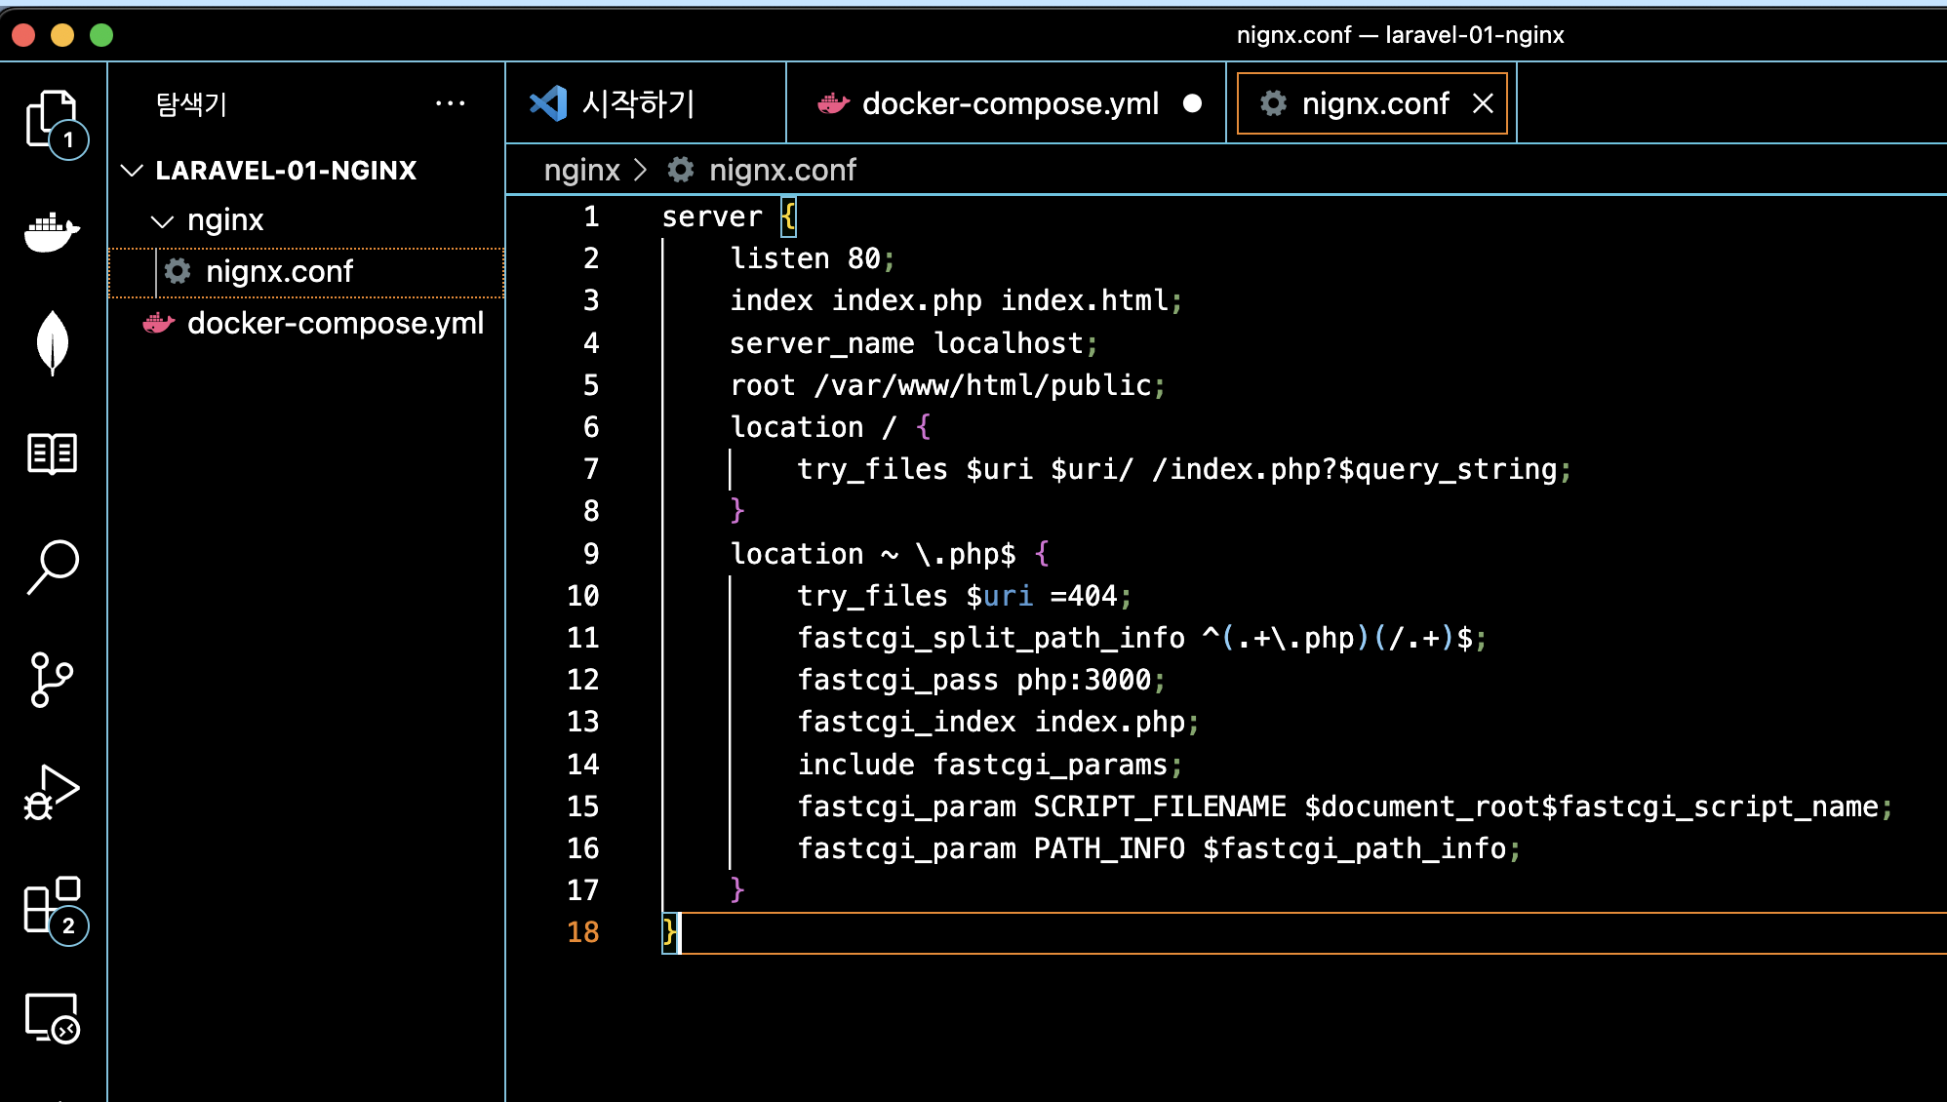Click the red window close button
This screenshot has width=1947, height=1102.
point(23,35)
